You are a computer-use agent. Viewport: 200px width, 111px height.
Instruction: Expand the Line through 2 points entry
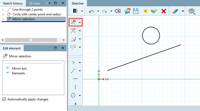point(3,10)
